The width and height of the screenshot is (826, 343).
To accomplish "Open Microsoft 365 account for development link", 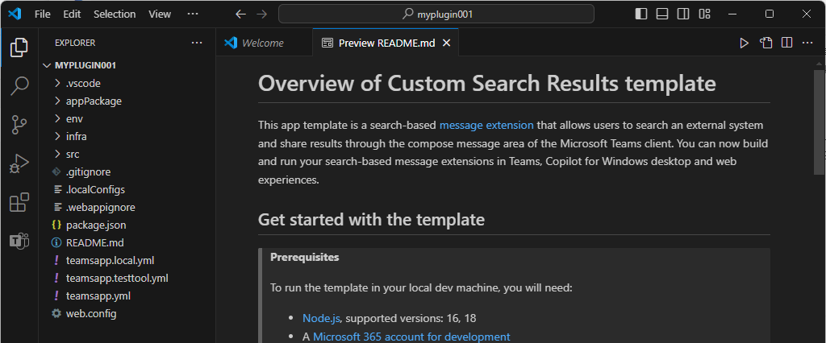I will [x=411, y=337].
